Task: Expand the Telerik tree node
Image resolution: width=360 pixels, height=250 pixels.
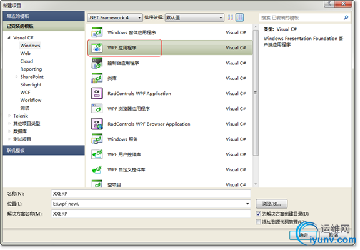Action: coord(9,116)
